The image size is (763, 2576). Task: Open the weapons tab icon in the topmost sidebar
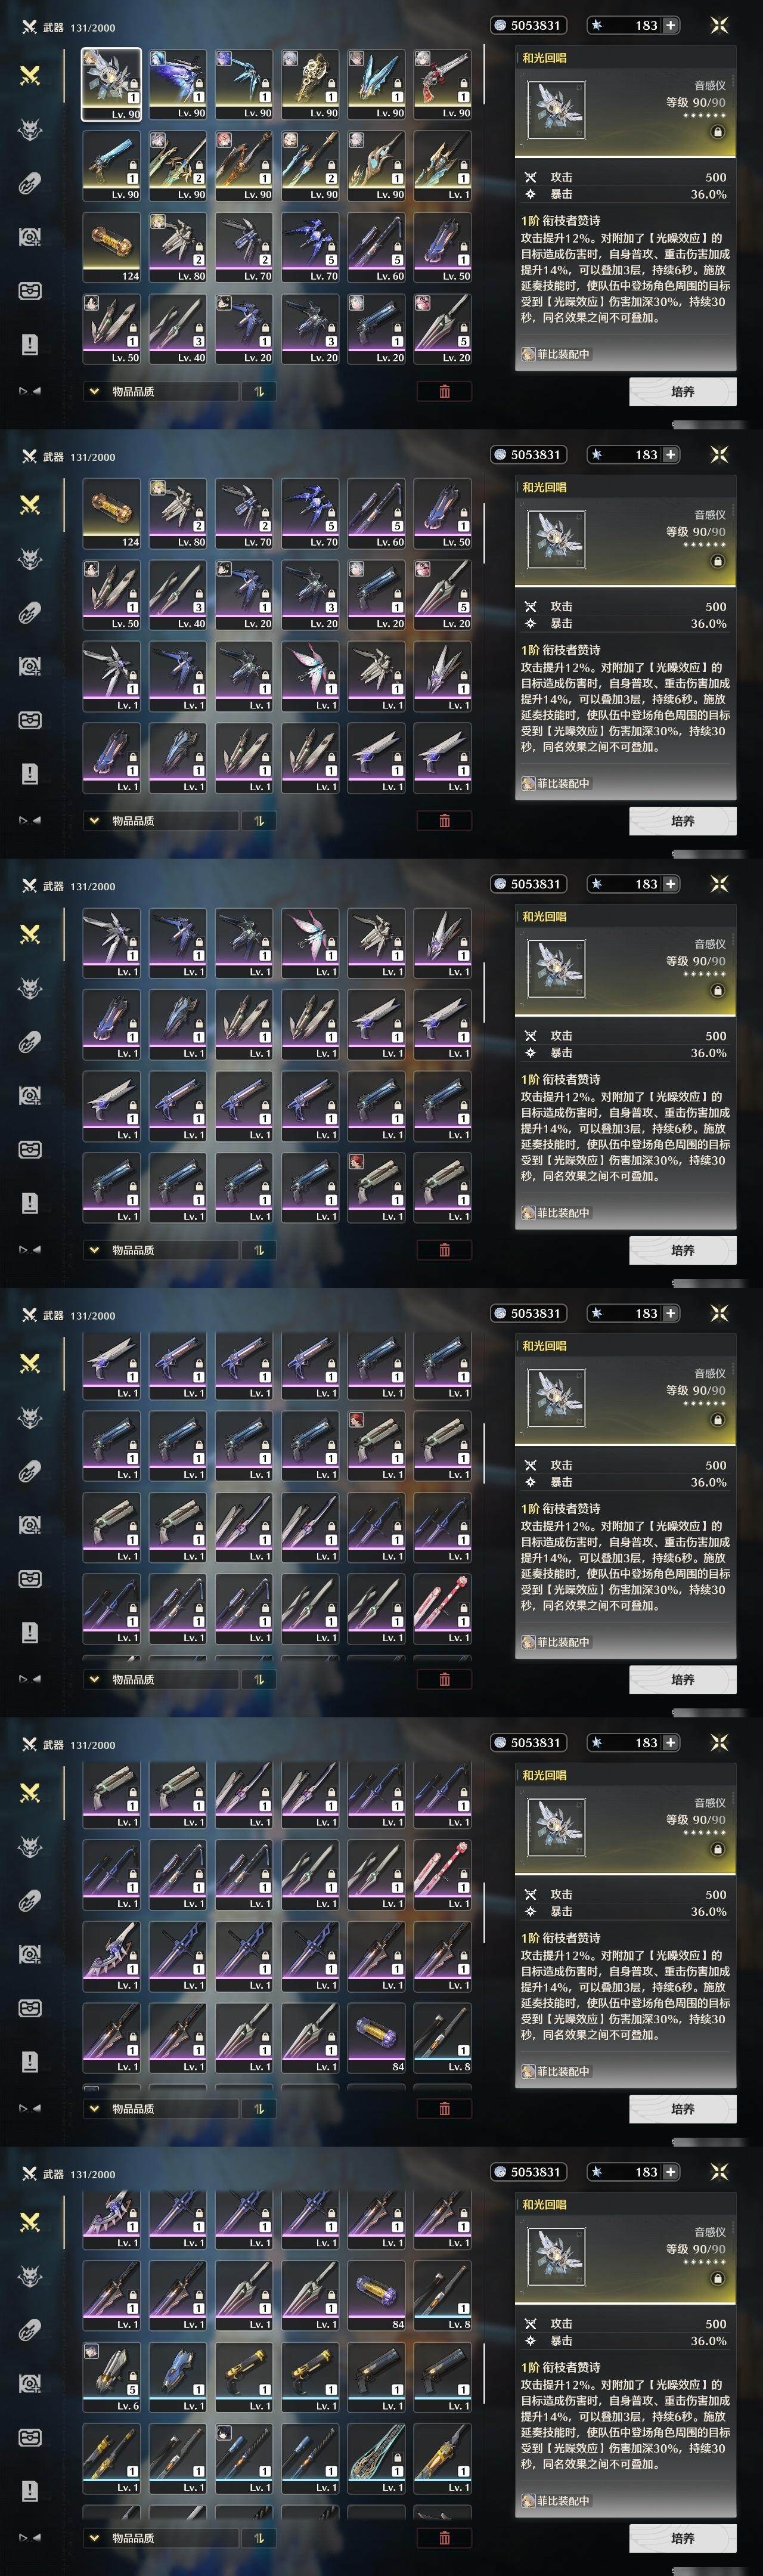coord(30,75)
